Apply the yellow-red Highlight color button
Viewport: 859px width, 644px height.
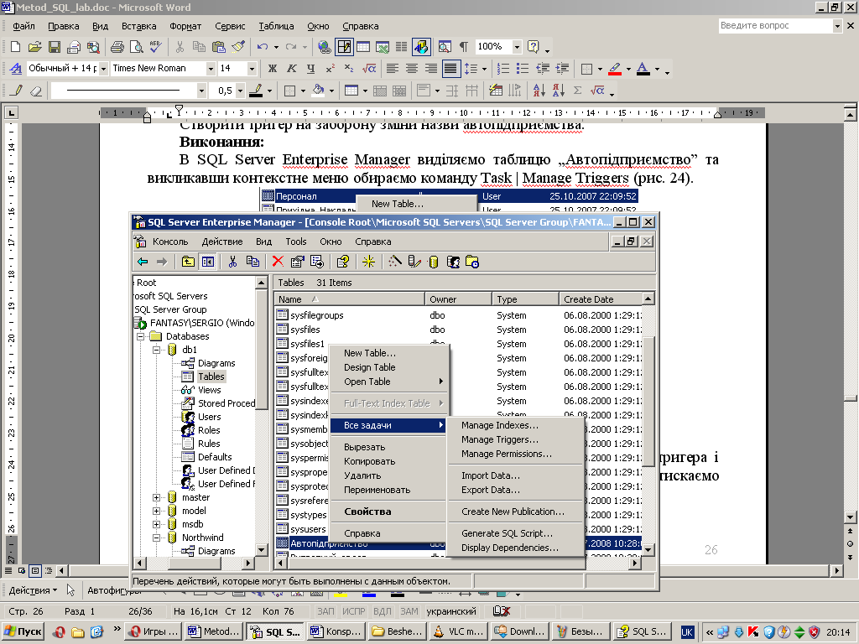pos(615,69)
